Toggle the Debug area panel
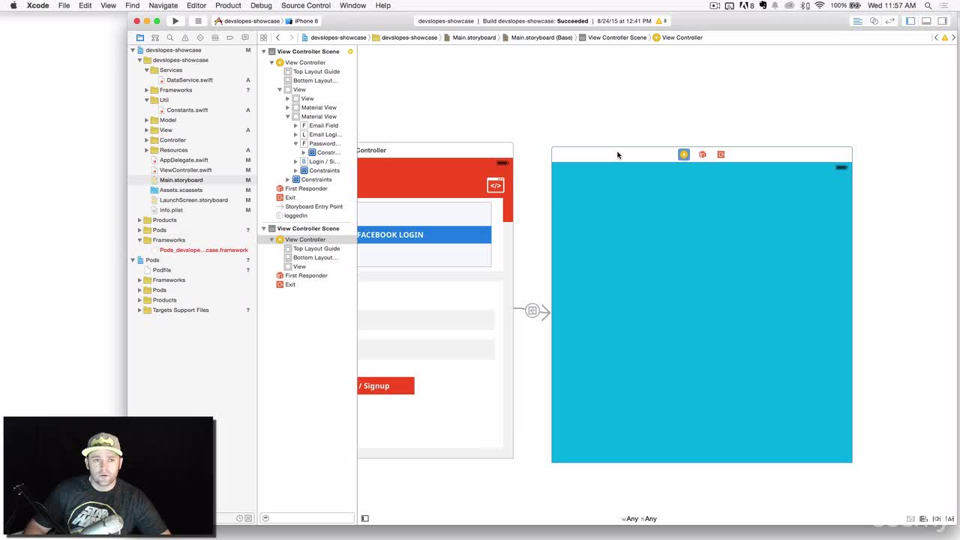Image resolution: width=960 pixels, height=540 pixels. tap(926, 21)
